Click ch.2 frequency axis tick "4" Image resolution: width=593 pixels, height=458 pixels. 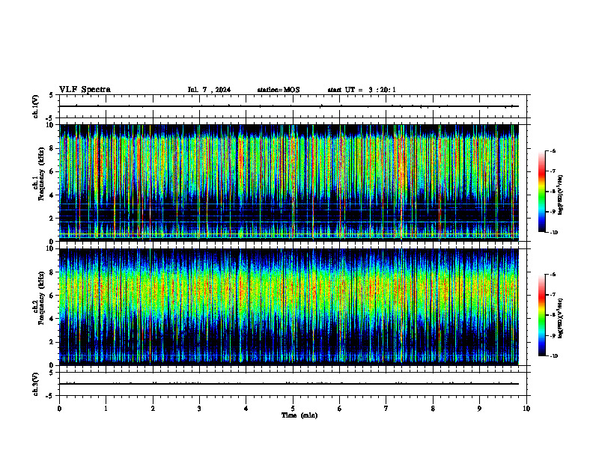click(x=52, y=319)
